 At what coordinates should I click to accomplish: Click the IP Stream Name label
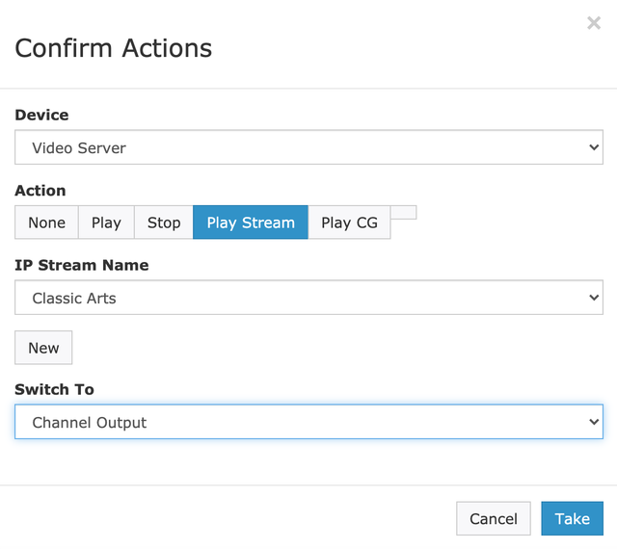(82, 265)
